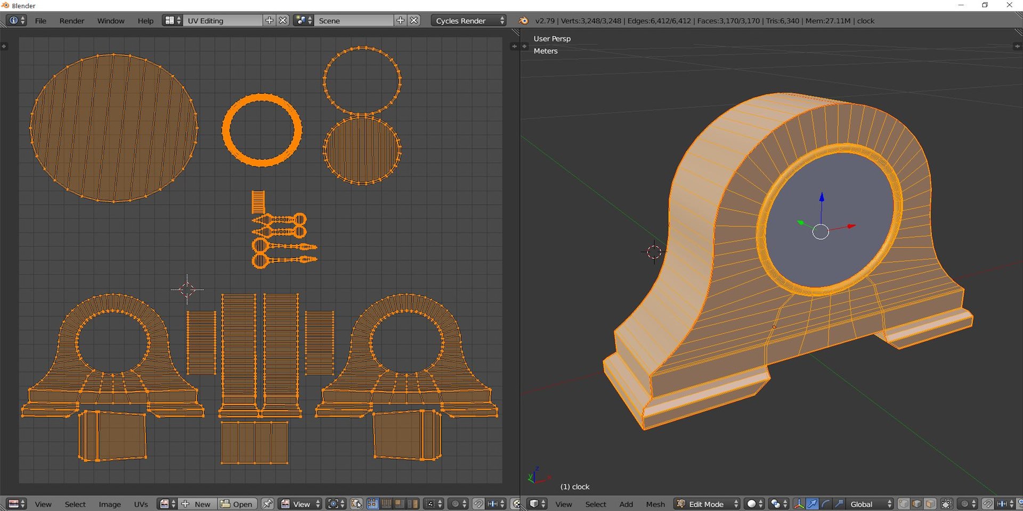Open the UVs menu
Image resolution: width=1023 pixels, height=511 pixels.
click(x=141, y=504)
